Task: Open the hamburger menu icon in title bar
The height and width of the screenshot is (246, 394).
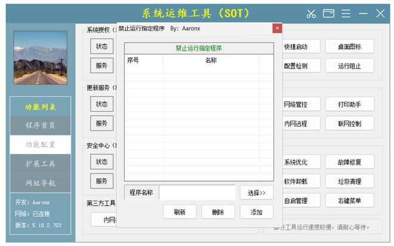Action: click(346, 13)
